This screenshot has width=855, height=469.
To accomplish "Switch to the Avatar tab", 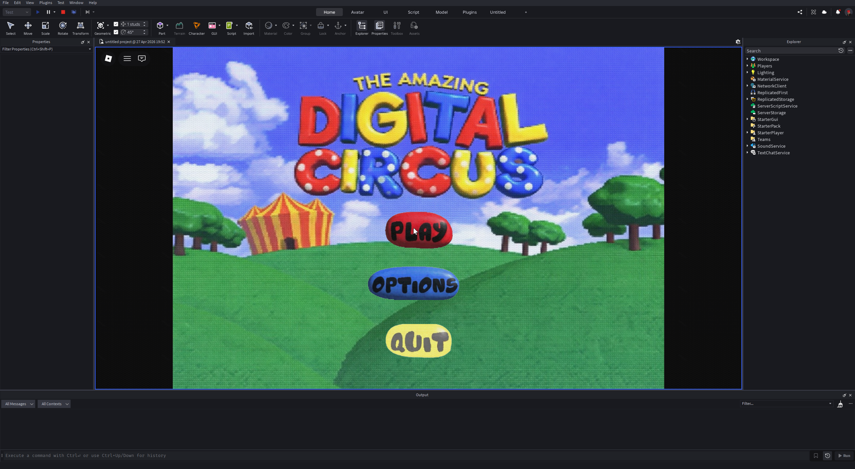I will [x=358, y=12].
